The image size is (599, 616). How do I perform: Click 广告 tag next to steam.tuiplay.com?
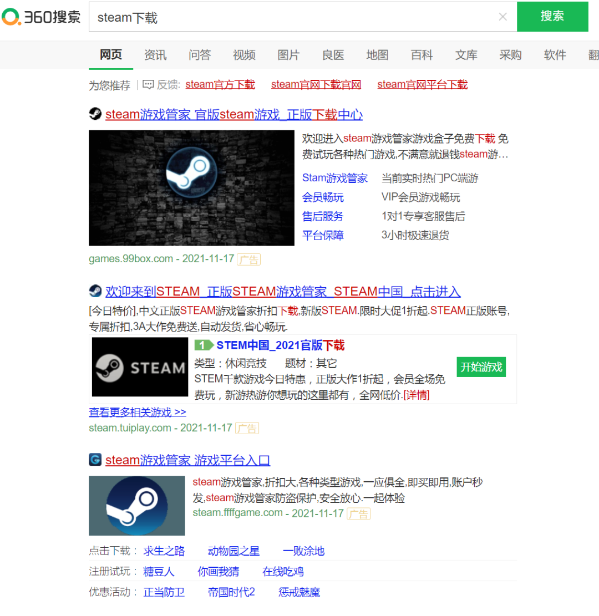pyautogui.click(x=247, y=428)
